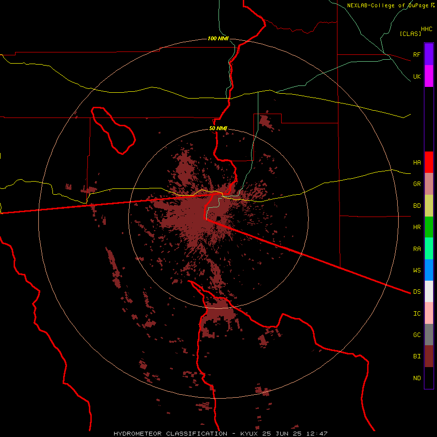Click the ND legend label
The image size is (437, 437).
(x=417, y=378)
